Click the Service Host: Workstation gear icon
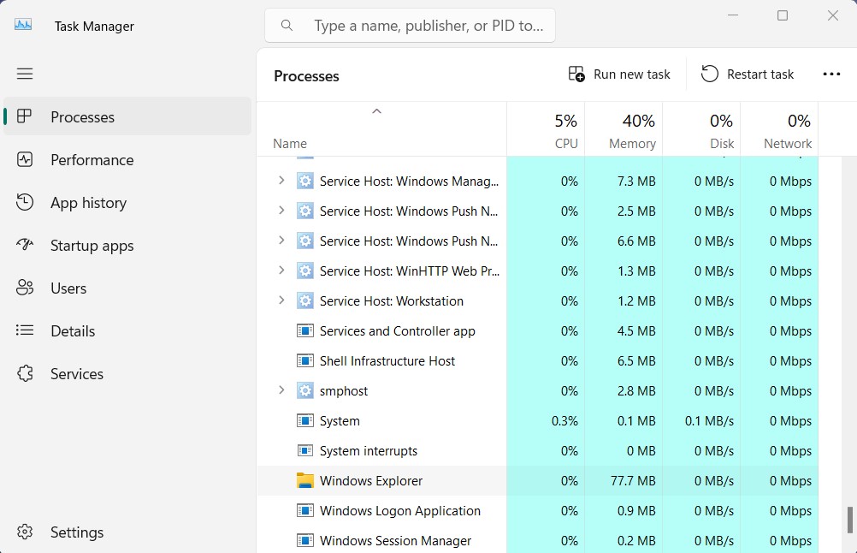 305,300
